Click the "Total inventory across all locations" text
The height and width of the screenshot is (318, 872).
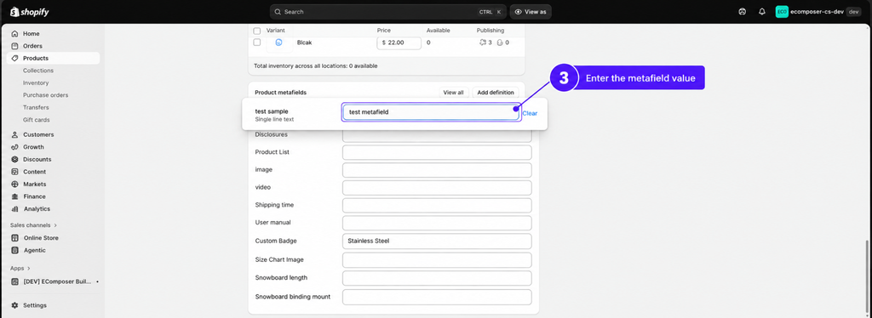point(315,66)
